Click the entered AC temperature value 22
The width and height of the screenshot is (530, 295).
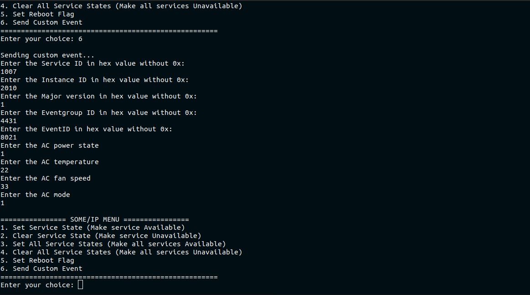[x=5, y=170]
